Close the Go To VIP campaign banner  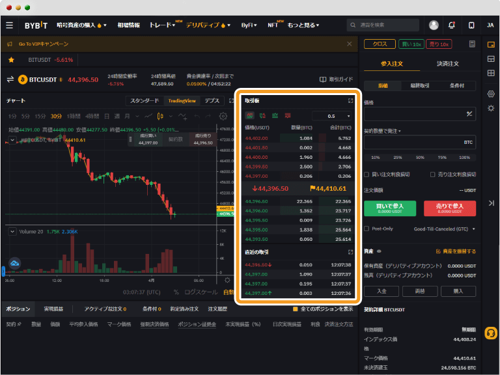[x=350, y=44]
